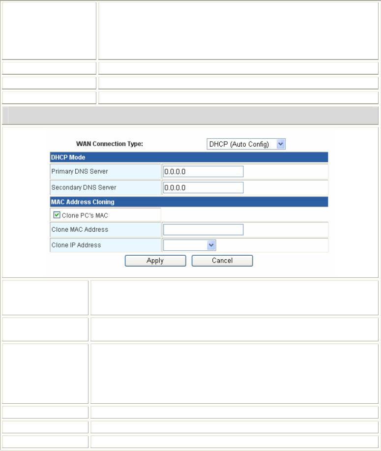Click the Apply button
This screenshot has width=381, height=451.
click(x=155, y=261)
